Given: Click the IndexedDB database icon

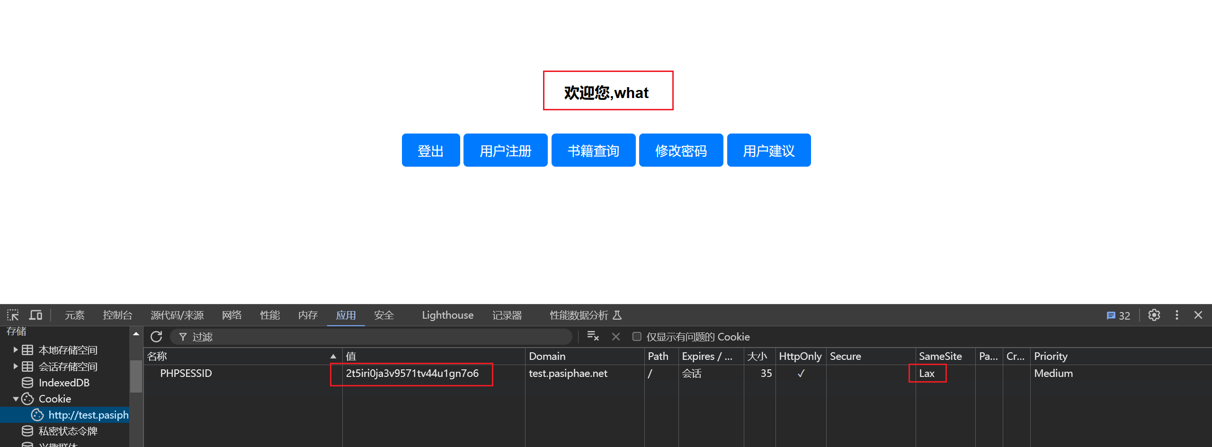Looking at the screenshot, I should 28,383.
